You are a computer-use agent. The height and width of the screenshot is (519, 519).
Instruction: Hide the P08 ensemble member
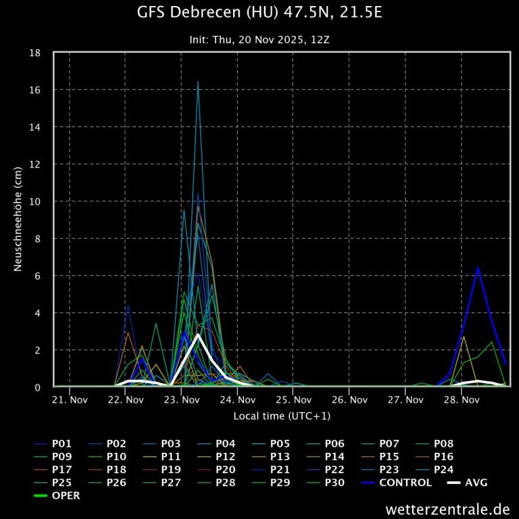click(443, 444)
